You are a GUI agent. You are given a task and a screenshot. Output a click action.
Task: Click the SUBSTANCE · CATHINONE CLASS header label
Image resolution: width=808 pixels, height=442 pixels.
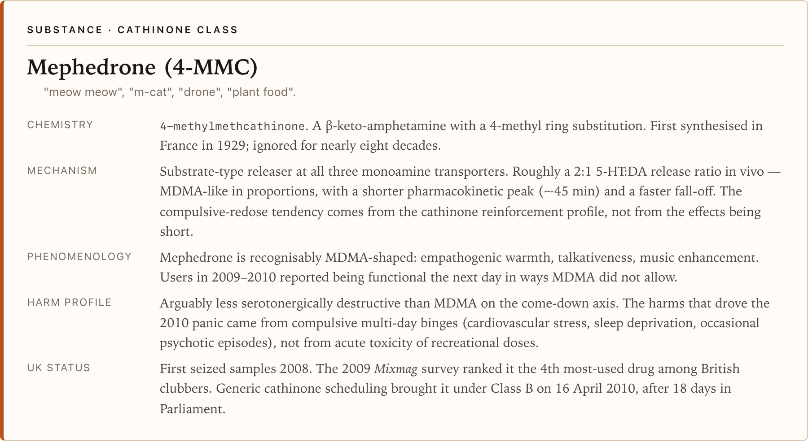pos(132,30)
